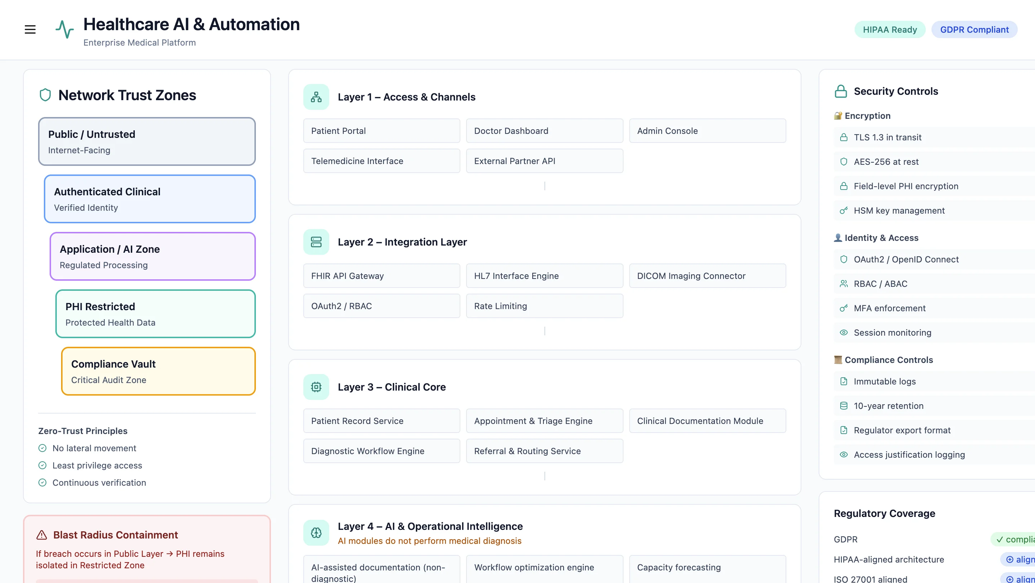
Task: Click the HIPAA Ready badge
Action: click(889, 29)
